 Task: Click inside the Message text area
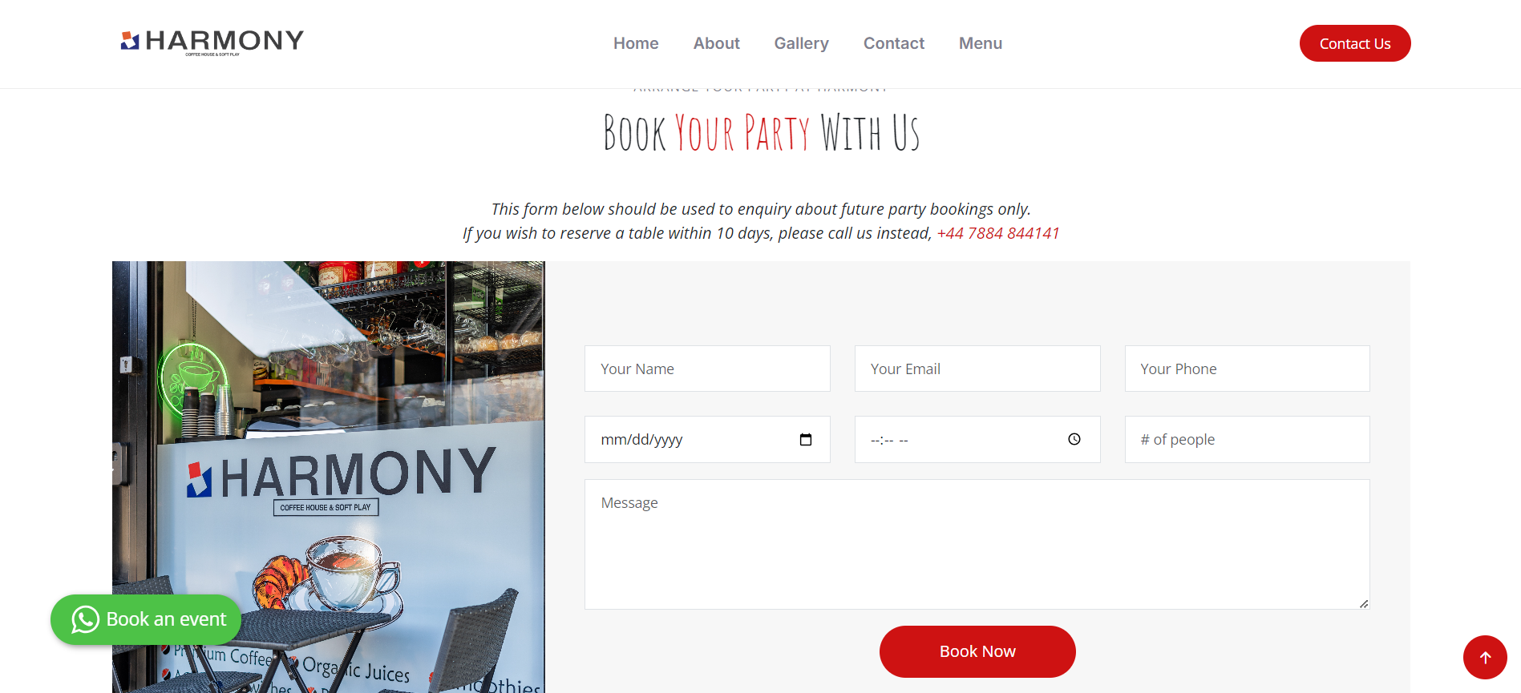point(977,544)
